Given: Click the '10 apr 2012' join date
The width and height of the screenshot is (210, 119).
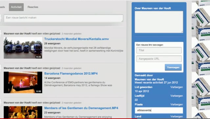Looking at the screenshot, I should tap(142, 91).
